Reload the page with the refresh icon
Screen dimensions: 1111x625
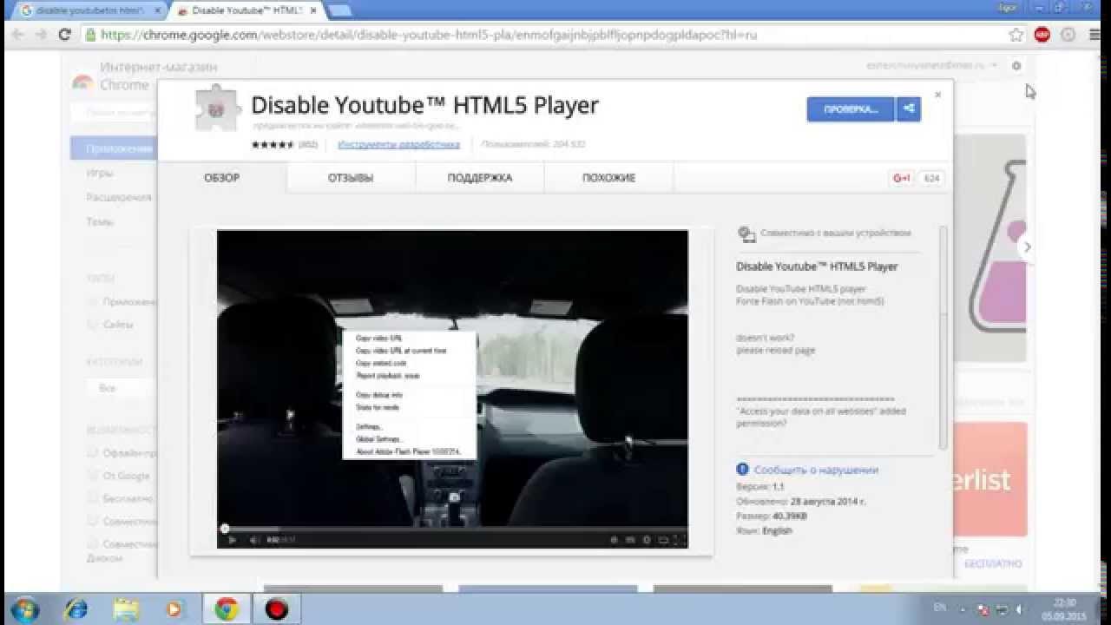click(x=64, y=35)
